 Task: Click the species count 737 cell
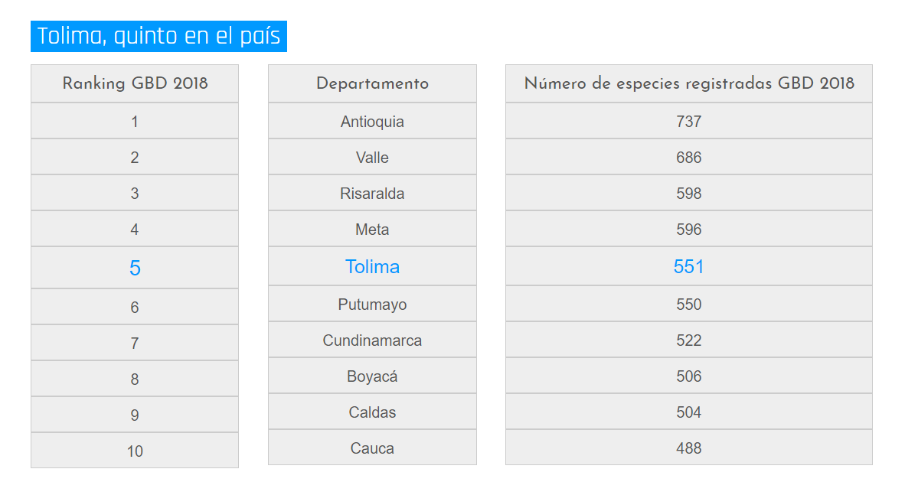688,122
